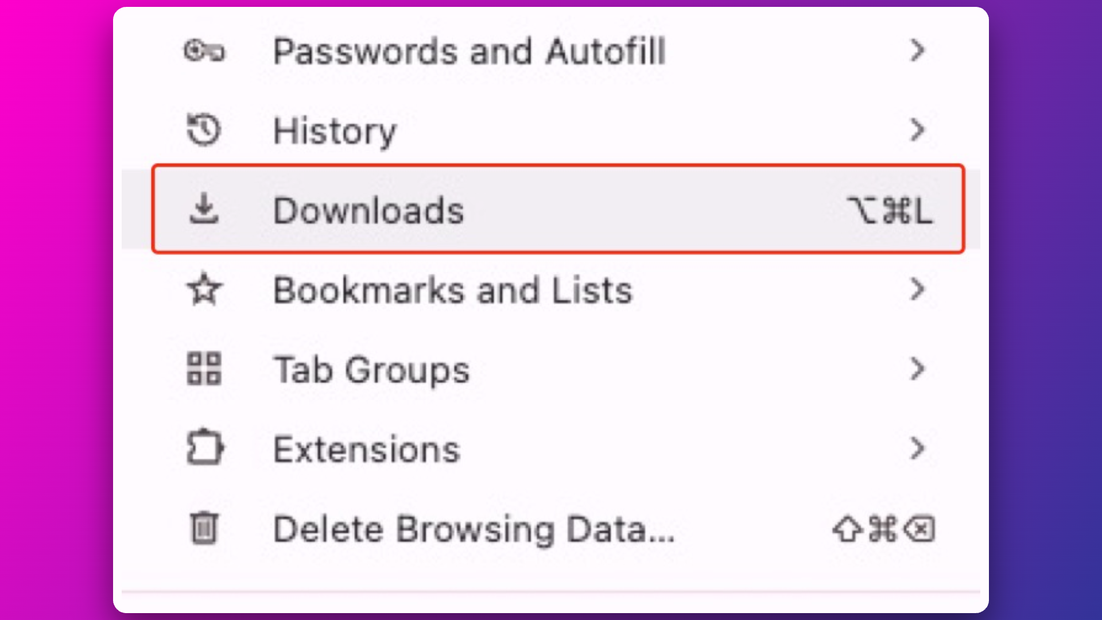
Task: Open the Extensions menu entry
Action: click(x=367, y=449)
